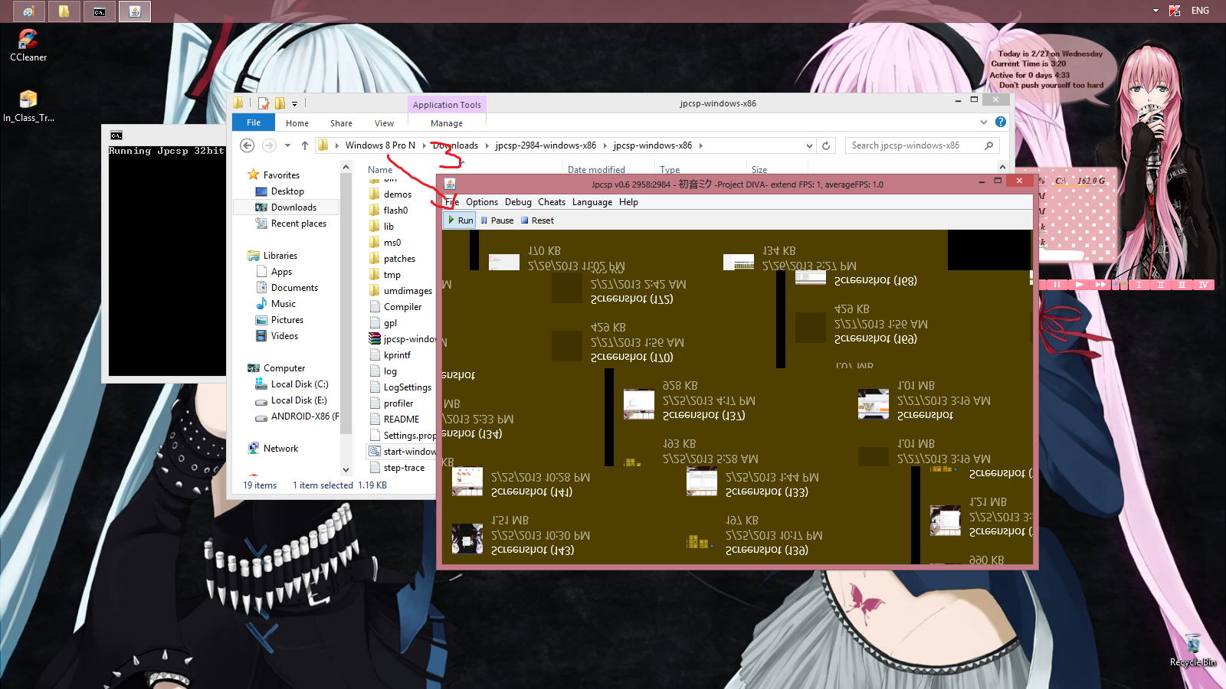Open Cheats menu in Jpcsp
The height and width of the screenshot is (689, 1226).
point(552,202)
